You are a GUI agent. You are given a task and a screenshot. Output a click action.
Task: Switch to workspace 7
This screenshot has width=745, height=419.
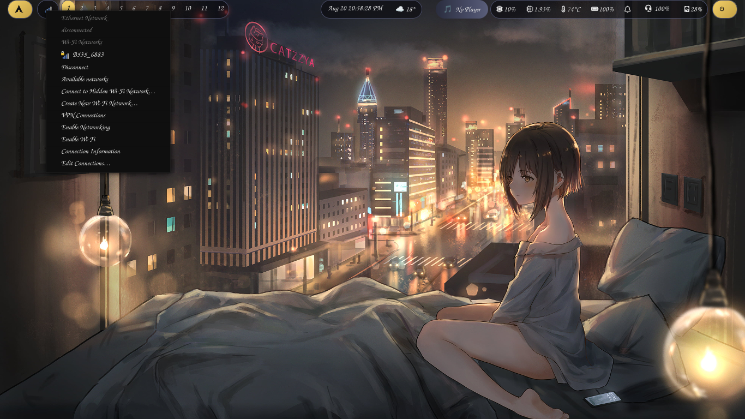[x=147, y=9]
